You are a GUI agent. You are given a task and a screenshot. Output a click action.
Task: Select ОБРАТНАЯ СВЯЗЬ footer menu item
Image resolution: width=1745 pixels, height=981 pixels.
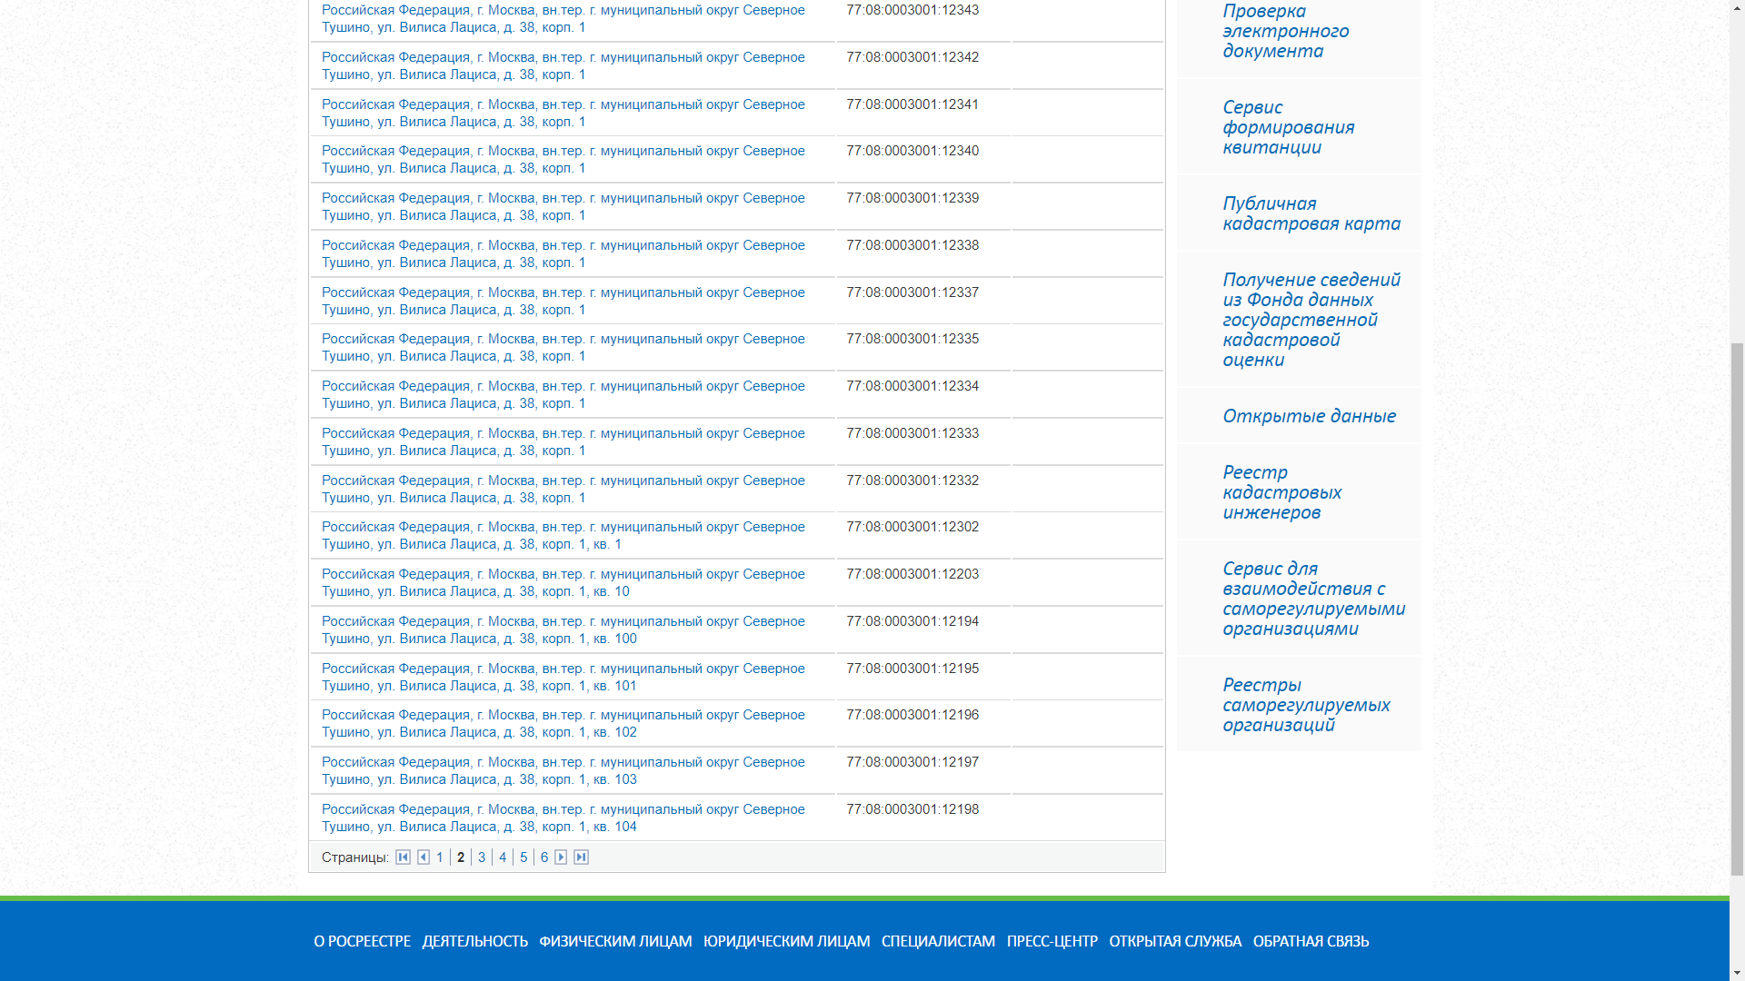tap(1311, 942)
